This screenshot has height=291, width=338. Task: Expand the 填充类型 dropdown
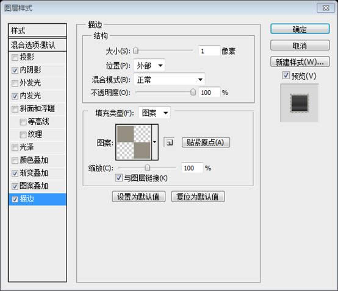154,113
